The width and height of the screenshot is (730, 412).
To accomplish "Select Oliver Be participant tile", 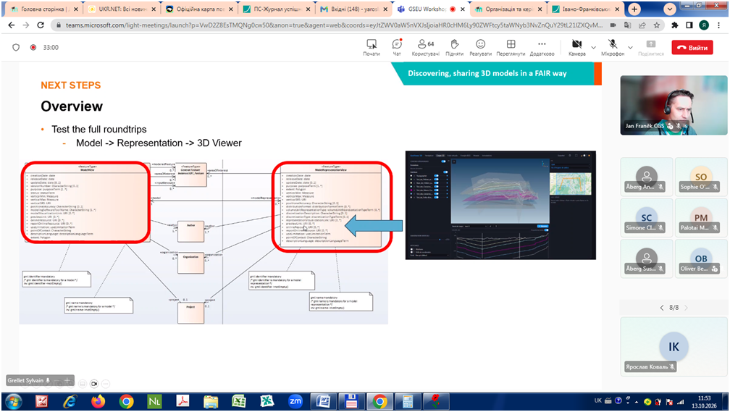I will (x=700, y=258).
